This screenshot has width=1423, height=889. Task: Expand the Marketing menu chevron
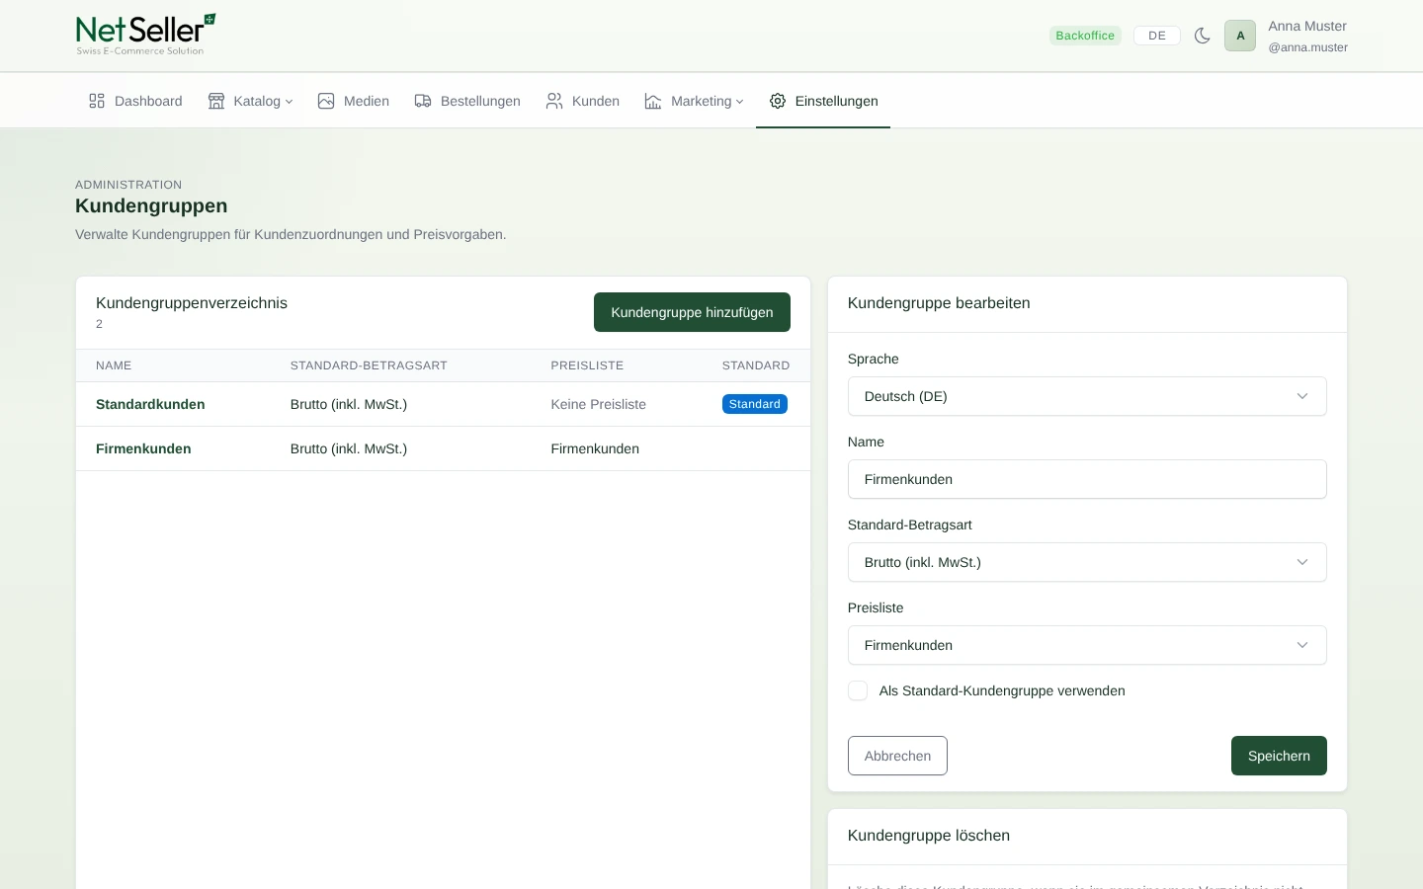740,102
